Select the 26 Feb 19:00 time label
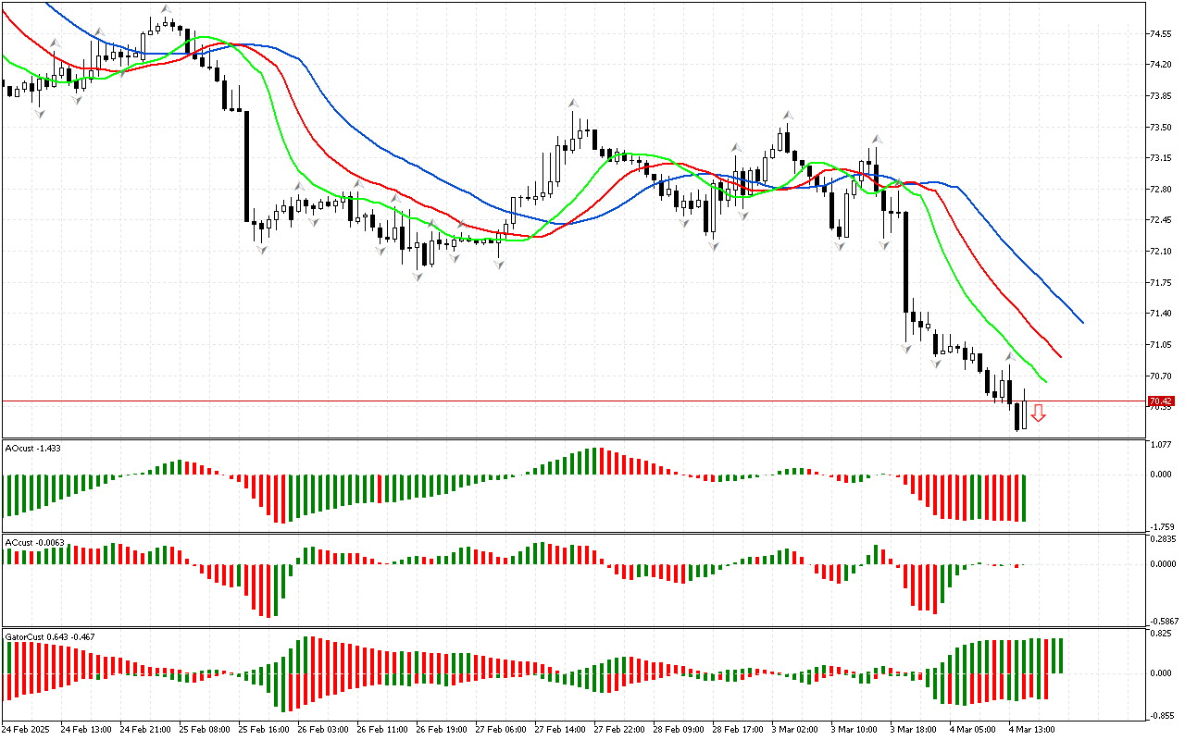 pyautogui.click(x=442, y=729)
